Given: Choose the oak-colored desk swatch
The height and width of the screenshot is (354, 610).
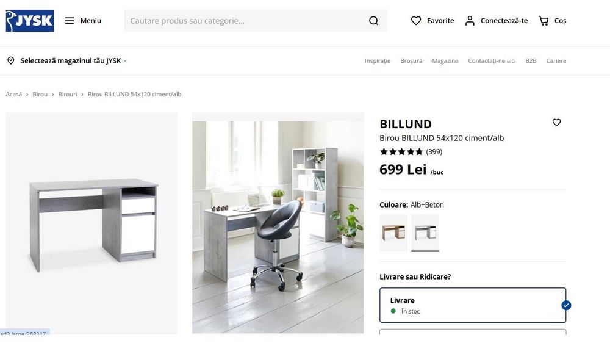Looking at the screenshot, I should (393, 233).
